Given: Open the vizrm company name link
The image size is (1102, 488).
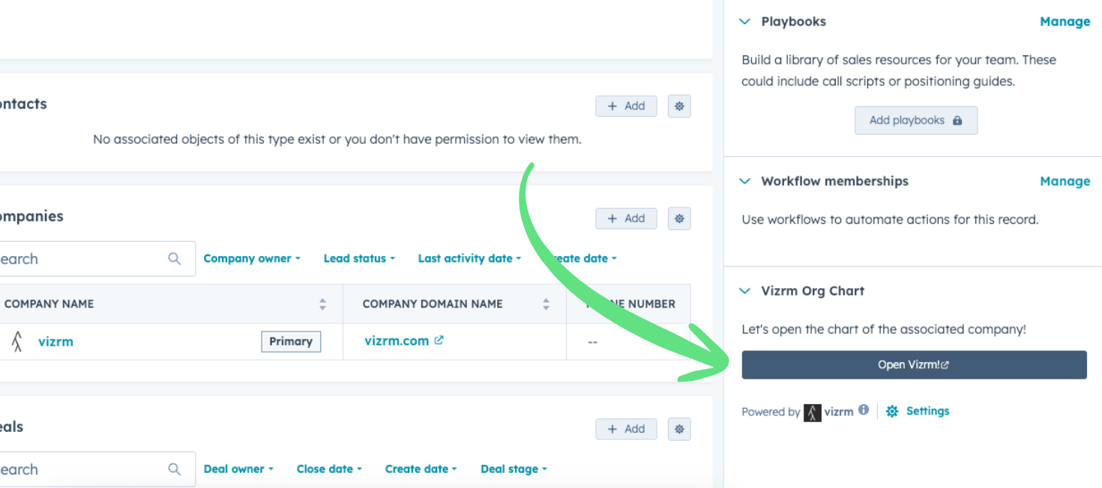Looking at the screenshot, I should pos(55,342).
